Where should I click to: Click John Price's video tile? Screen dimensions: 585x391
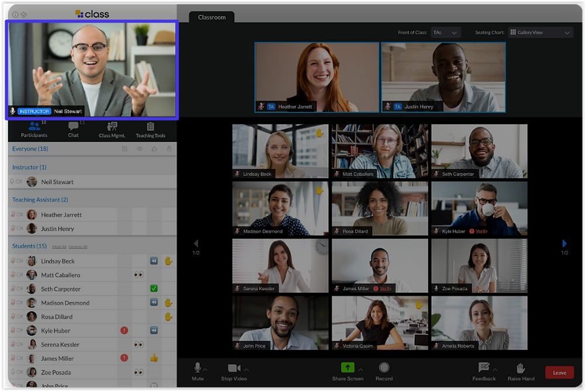(x=280, y=323)
